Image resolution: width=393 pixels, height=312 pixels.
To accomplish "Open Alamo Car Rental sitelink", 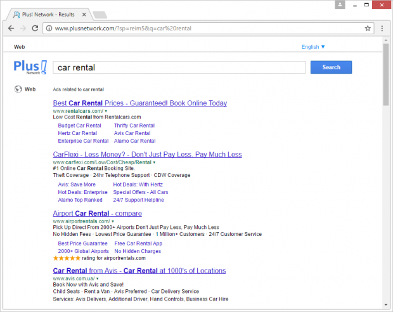I will (134, 141).
